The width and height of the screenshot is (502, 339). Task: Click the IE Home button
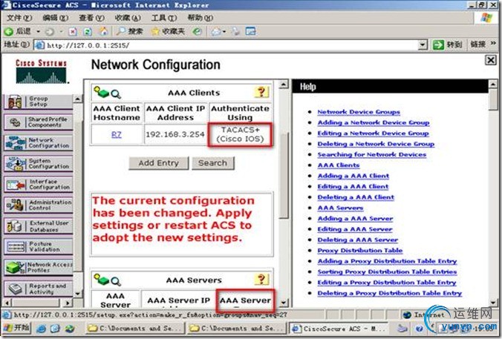click(103, 31)
